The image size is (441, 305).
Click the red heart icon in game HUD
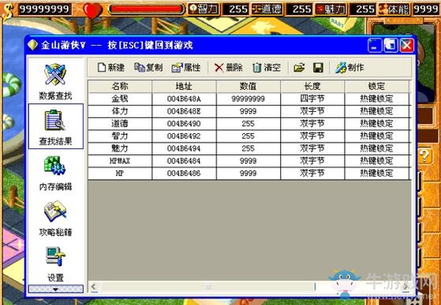click(92, 10)
